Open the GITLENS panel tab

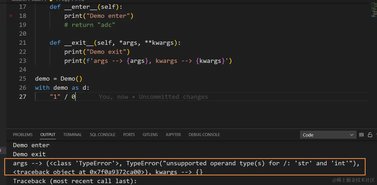[x=150, y=135]
